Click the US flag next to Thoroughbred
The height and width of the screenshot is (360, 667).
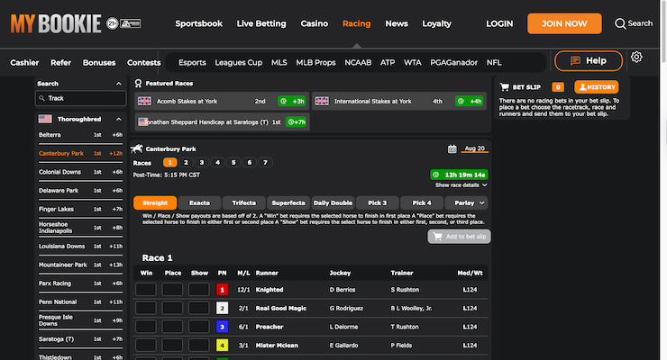coord(45,119)
